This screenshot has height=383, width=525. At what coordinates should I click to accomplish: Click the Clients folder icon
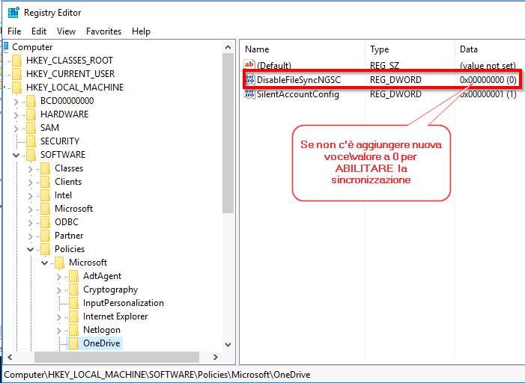45,182
